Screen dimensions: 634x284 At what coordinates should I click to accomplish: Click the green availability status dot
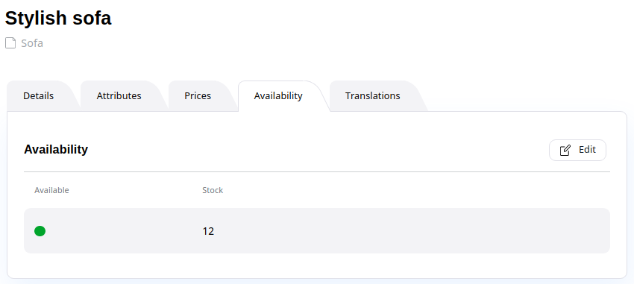click(40, 231)
